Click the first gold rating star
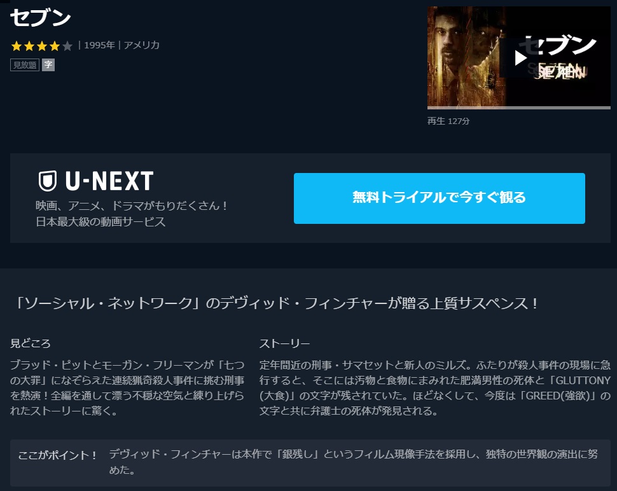Screen dimensions: 617x491 click(17, 46)
